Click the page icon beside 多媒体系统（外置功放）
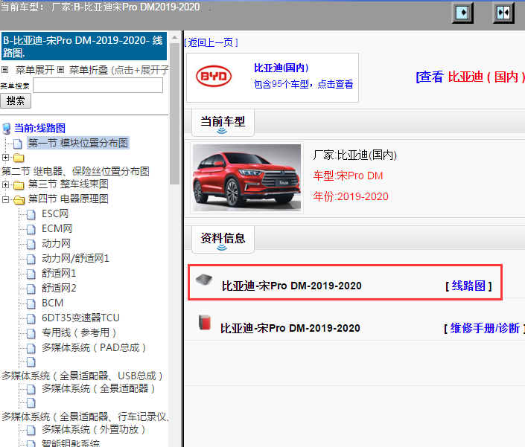This screenshot has height=447, width=525. coord(31,430)
